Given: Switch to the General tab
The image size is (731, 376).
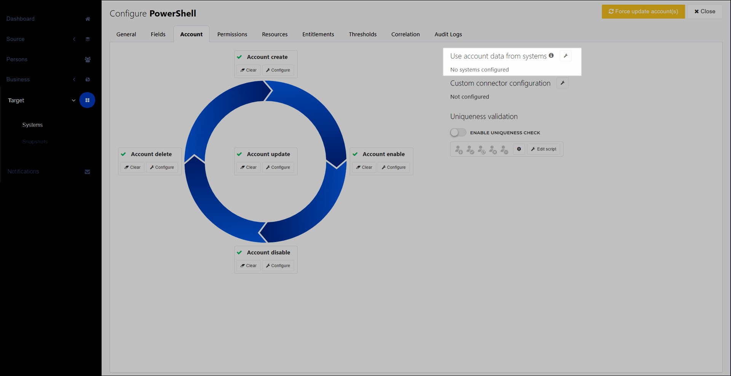Looking at the screenshot, I should pos(126,34).
